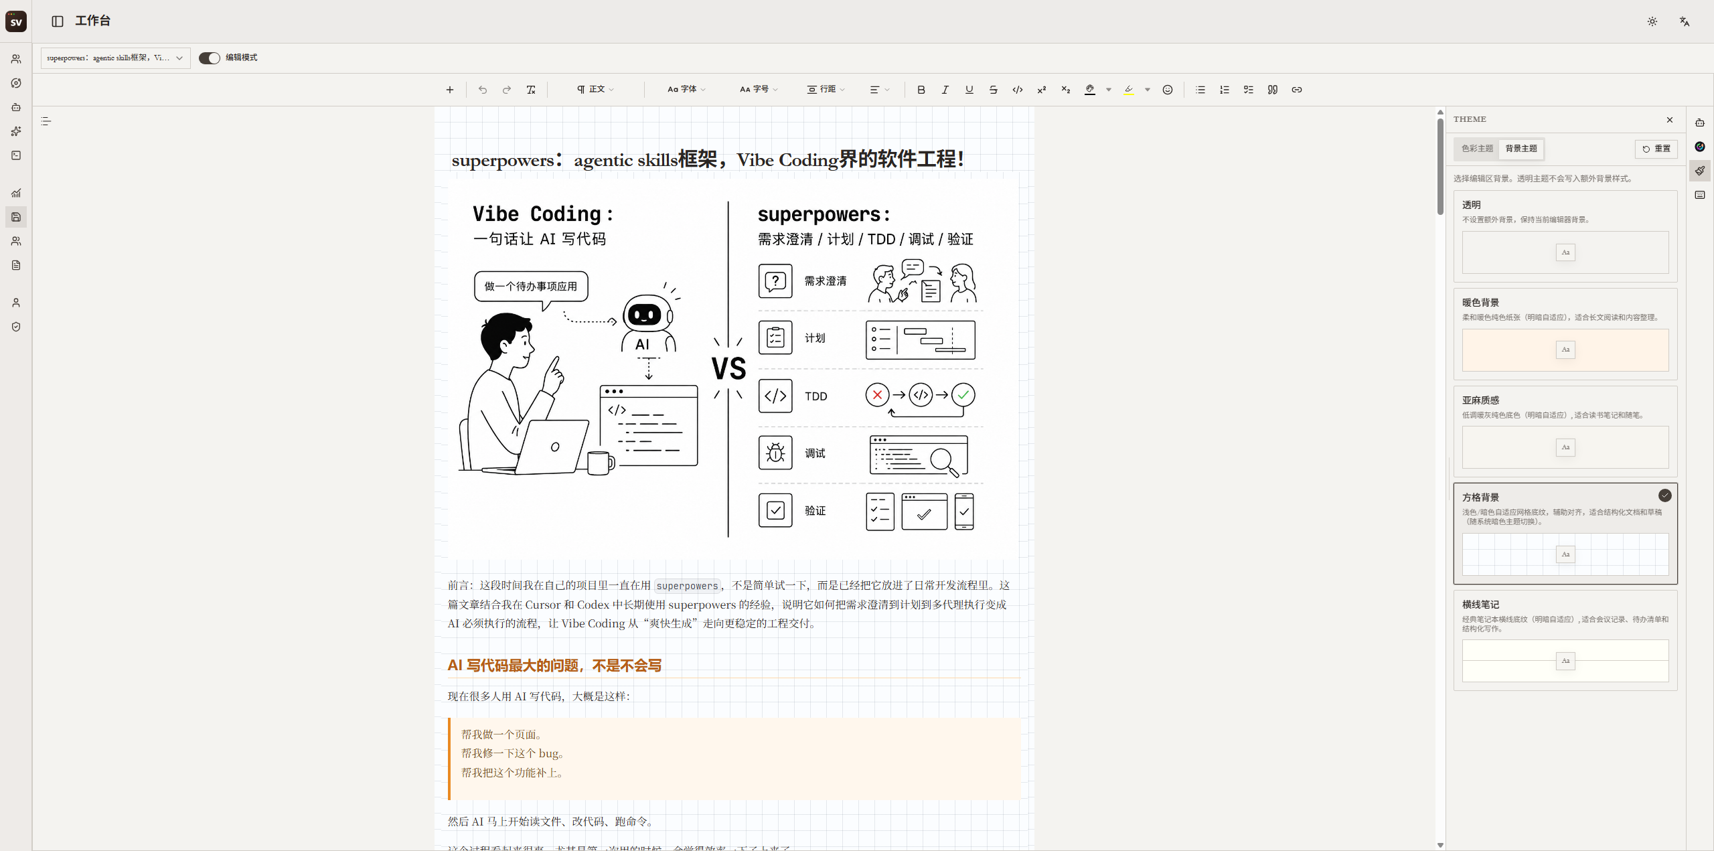Open the users icon at top of left sidebar

click(16, 59)
